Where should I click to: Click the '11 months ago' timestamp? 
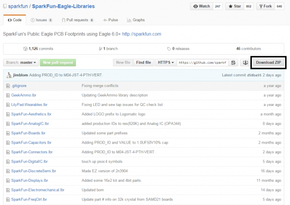269,180
